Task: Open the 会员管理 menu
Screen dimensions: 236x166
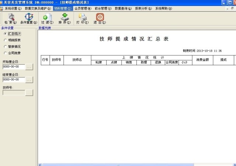Action: coord(83,8)
